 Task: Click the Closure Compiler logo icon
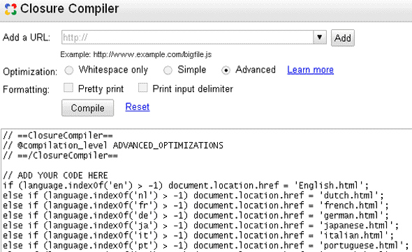10,9
